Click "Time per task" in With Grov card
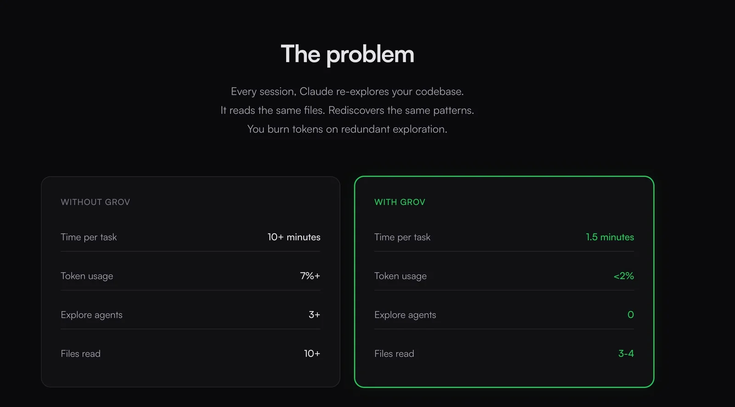This screenshot has width=735, height=407. pyautogui.click(x=402, y=237)
